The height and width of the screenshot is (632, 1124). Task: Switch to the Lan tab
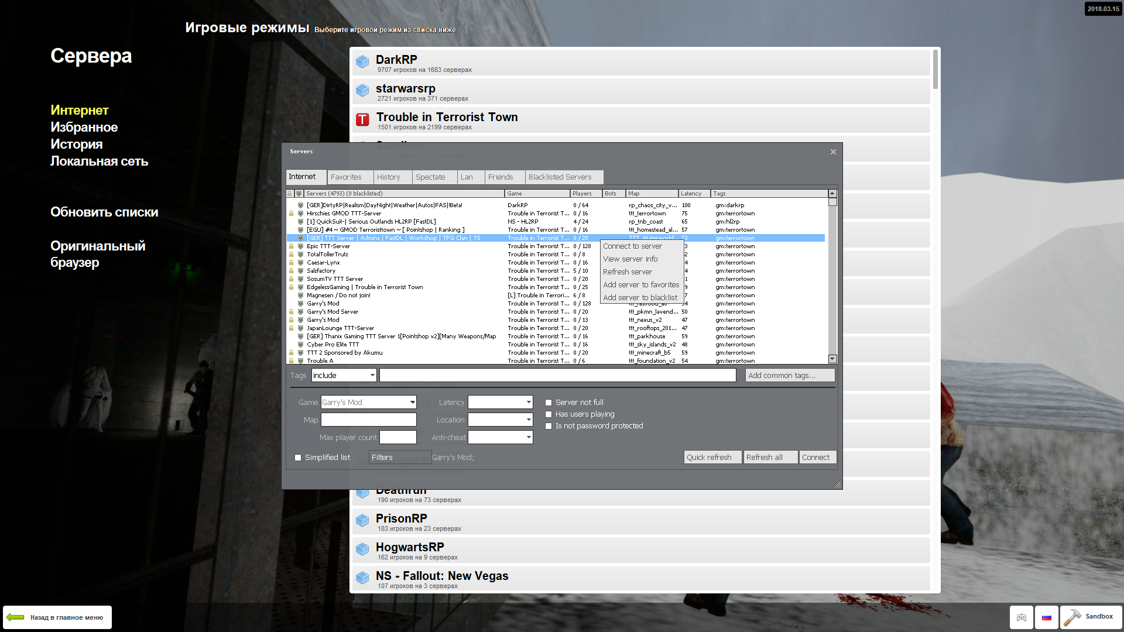coord(471,177)
